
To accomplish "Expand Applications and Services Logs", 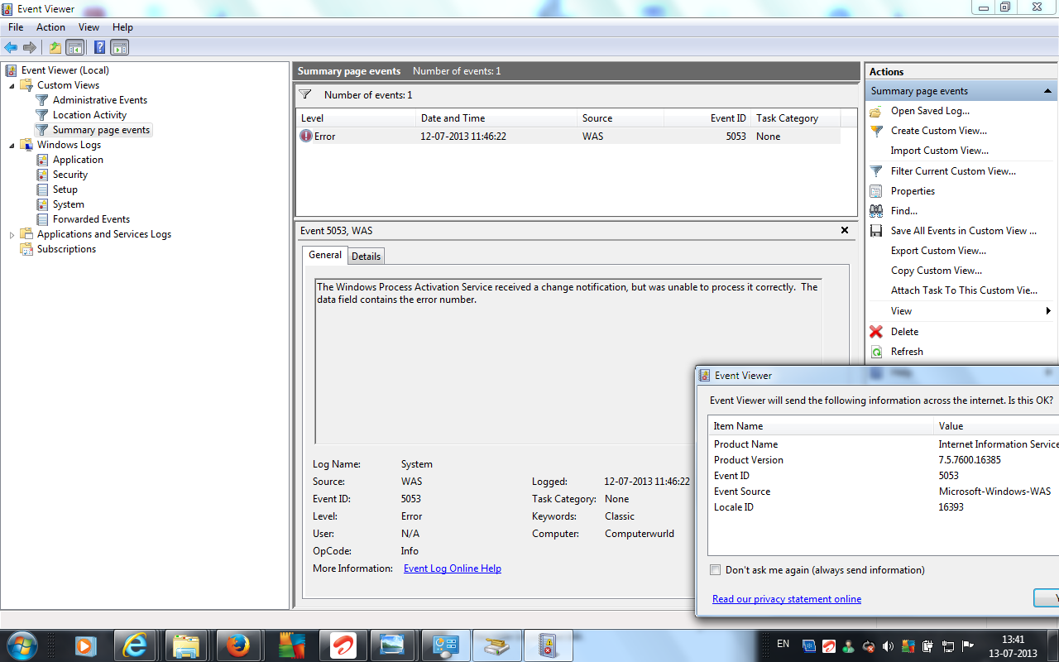I will (11, 234).
